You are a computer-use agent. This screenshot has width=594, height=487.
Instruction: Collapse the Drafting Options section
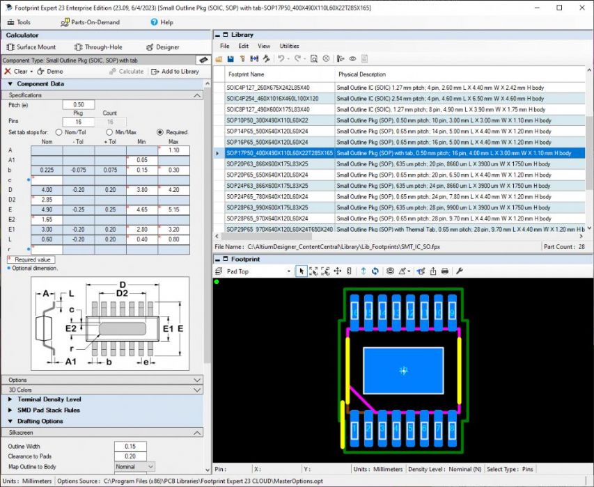[x=10, y=421]
